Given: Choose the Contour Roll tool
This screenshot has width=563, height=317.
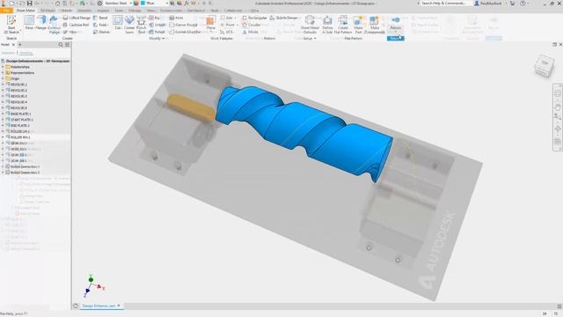Looking at the screenshot, I should click(x=77, y=25).
